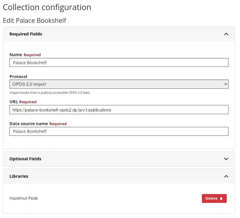This screenshot has width=240, height=218.
Task: Click the URL input containing the publications feed
Action: click(x=118, y=109)
